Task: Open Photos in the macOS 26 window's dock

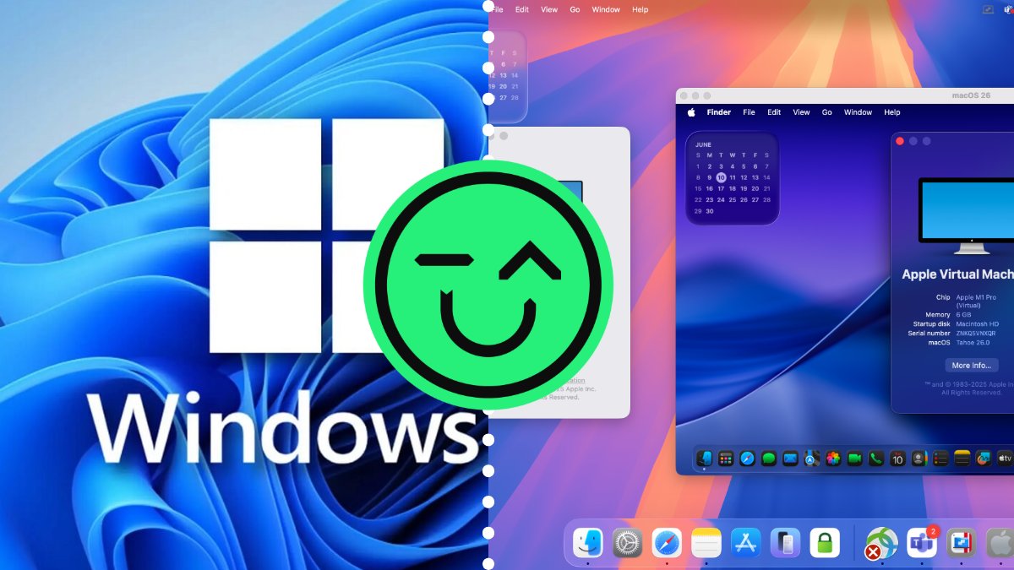Action: 833,459
